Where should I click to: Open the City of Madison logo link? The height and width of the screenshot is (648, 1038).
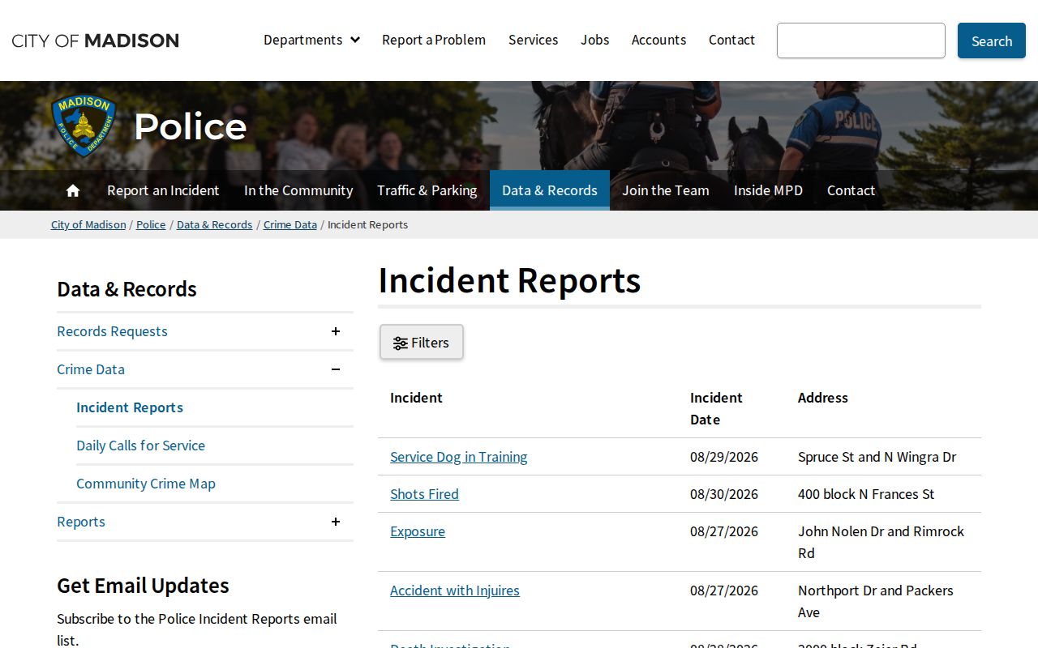coord(96,40)
